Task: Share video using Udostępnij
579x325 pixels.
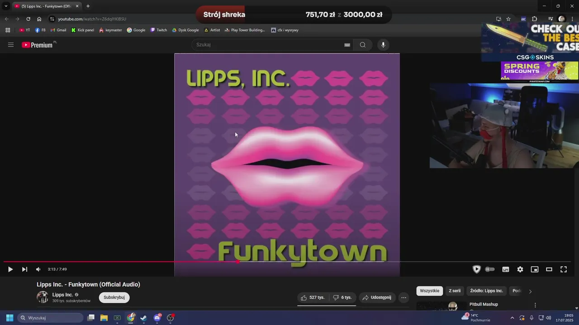Action: coord(377,297)
